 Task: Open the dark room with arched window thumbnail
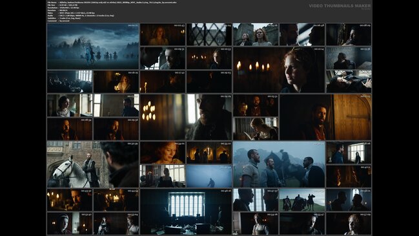coord(186,211)
